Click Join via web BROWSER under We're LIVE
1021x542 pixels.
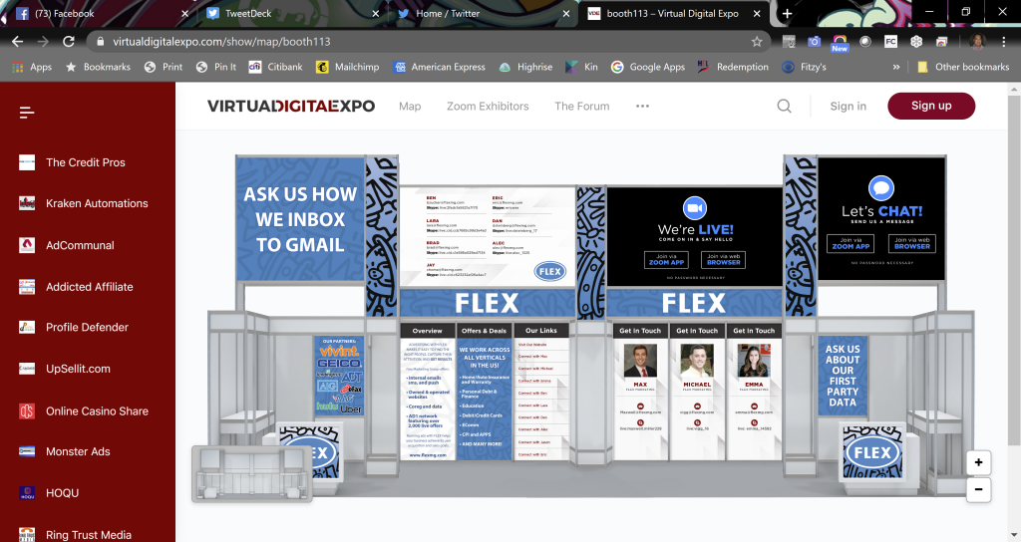tap(724, 260)
